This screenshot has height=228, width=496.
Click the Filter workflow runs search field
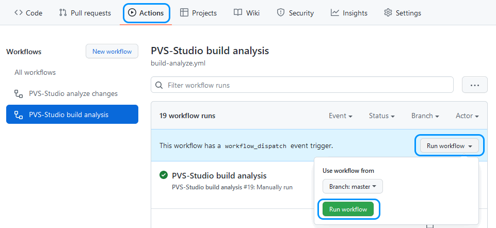pyautogui.click(x=302, y=85)
